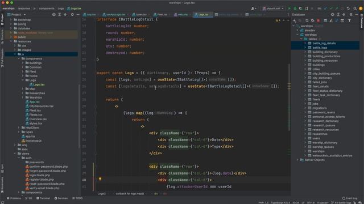Click the edit pencil icon in Database toolbar

(x=331, y=20)
